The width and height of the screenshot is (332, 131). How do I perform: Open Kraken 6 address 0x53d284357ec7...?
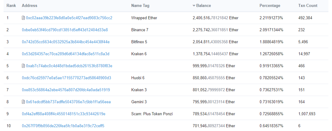tap(66, 54)
